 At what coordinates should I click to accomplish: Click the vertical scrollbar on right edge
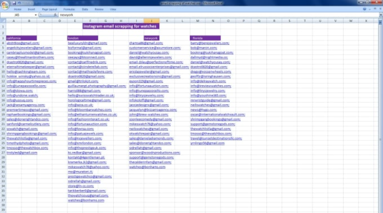(x=381, y=117)
